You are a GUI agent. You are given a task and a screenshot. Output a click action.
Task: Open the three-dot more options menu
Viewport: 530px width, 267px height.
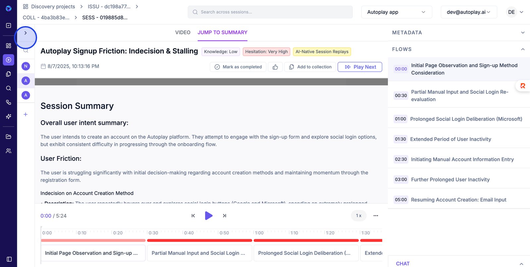(376, 216)
